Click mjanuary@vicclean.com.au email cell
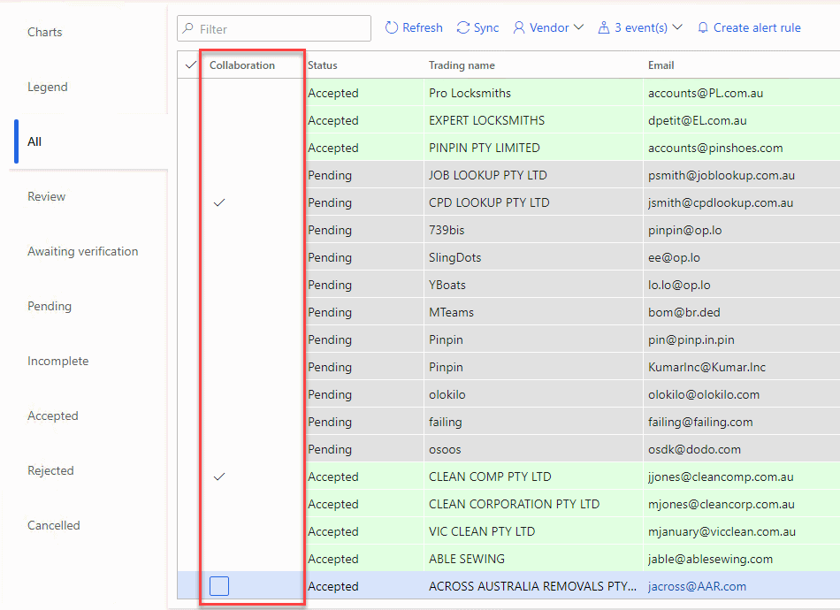The image size is (840, 610). pyautogui.click(x=742, y=532)
